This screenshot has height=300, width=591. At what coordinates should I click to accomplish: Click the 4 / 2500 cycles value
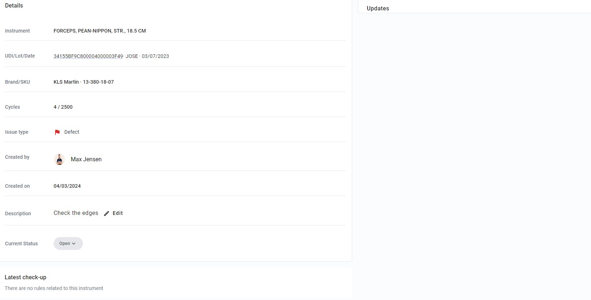click(63, 107)
